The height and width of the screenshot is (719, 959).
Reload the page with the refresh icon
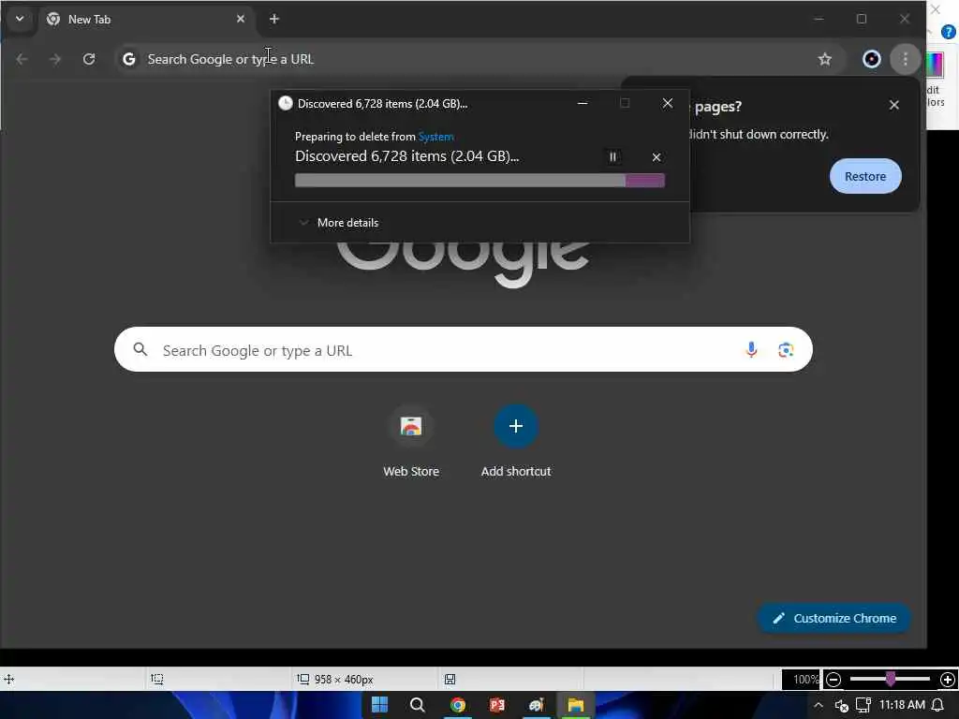tap(89, 59)
